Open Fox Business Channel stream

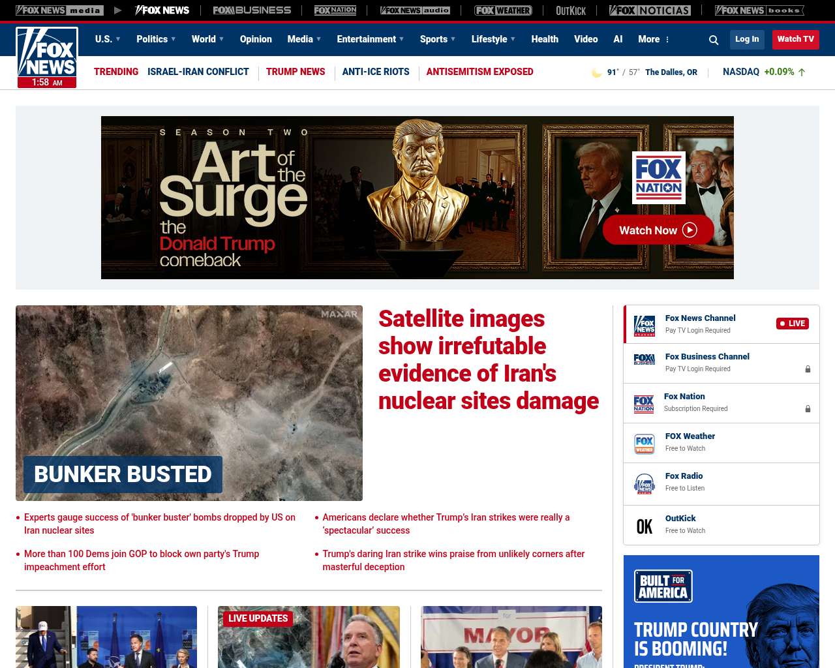click(721, 363)
